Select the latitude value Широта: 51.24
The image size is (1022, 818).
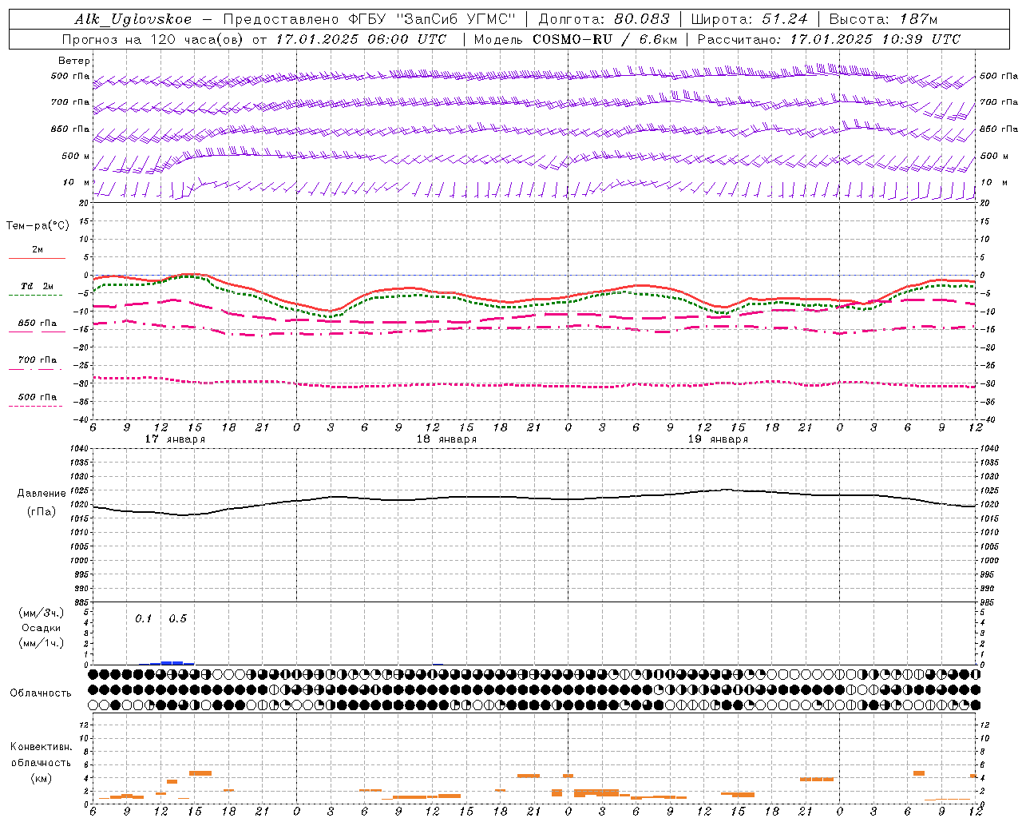749,20
